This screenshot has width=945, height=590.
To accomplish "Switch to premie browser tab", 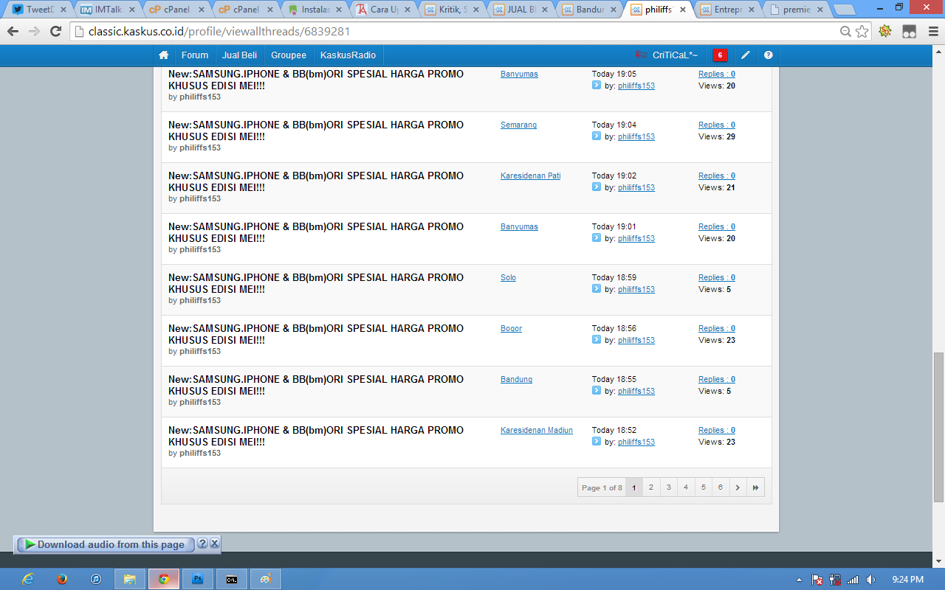I will (797, 10).
